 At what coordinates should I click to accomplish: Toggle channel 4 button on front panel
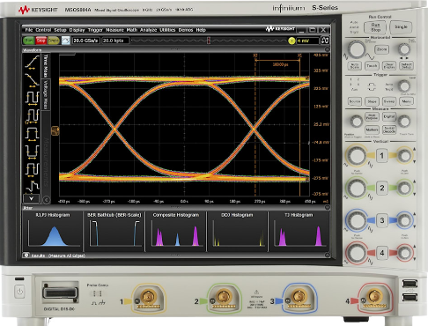pyautogui.click(x=381, y=253)
